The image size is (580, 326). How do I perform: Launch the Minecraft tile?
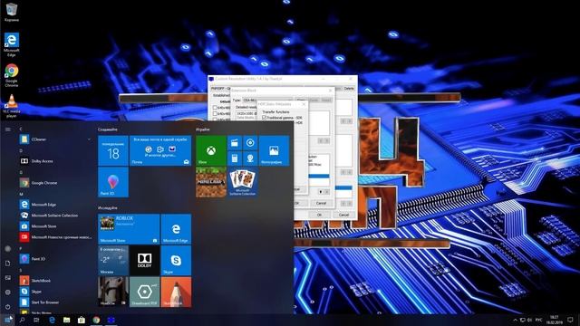coord(211,182)
